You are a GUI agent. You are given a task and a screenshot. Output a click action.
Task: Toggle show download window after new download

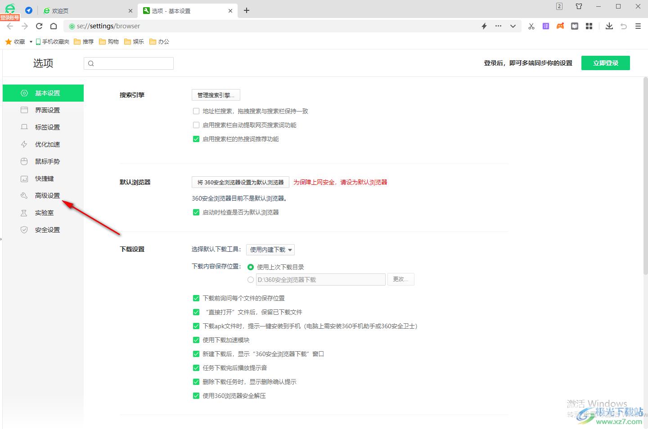(x=196, y=354)
